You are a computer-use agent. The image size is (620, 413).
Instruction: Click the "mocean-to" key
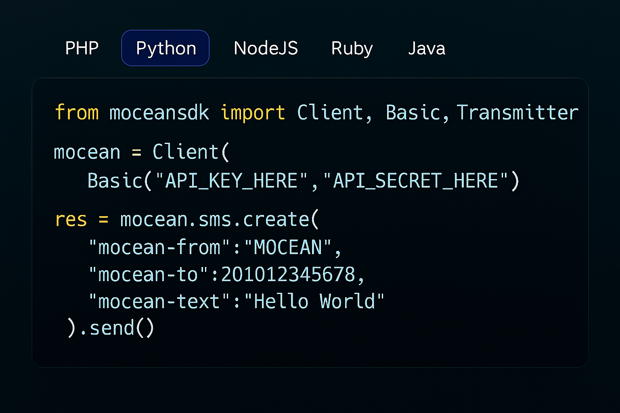click(148, 275)
